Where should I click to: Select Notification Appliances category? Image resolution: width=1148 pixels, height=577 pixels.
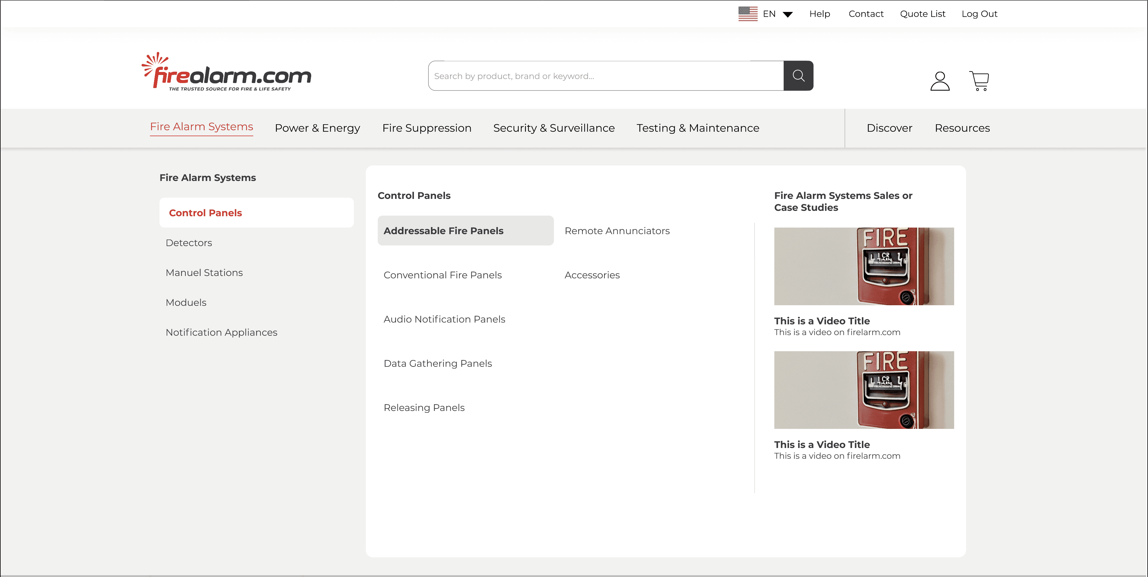coord(221,332)
